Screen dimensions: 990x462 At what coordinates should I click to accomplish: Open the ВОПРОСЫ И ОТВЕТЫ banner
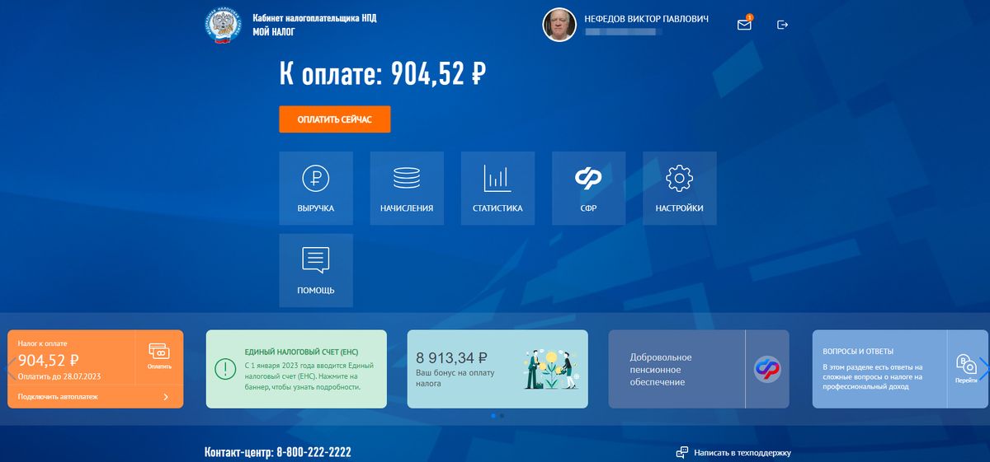tap(900, 369)
